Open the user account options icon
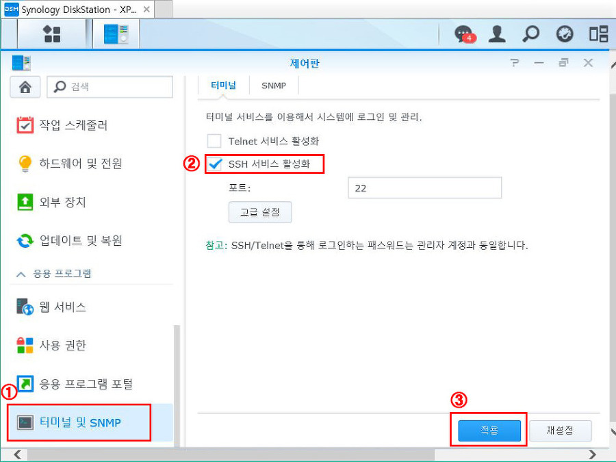This screenshot has width=616, height=462. (497, 34)
